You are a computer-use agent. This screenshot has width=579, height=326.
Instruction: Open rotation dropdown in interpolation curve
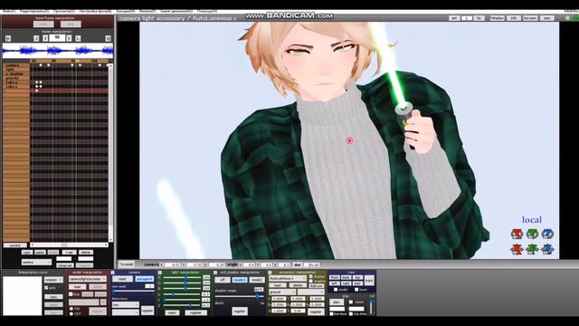(54, 280)
